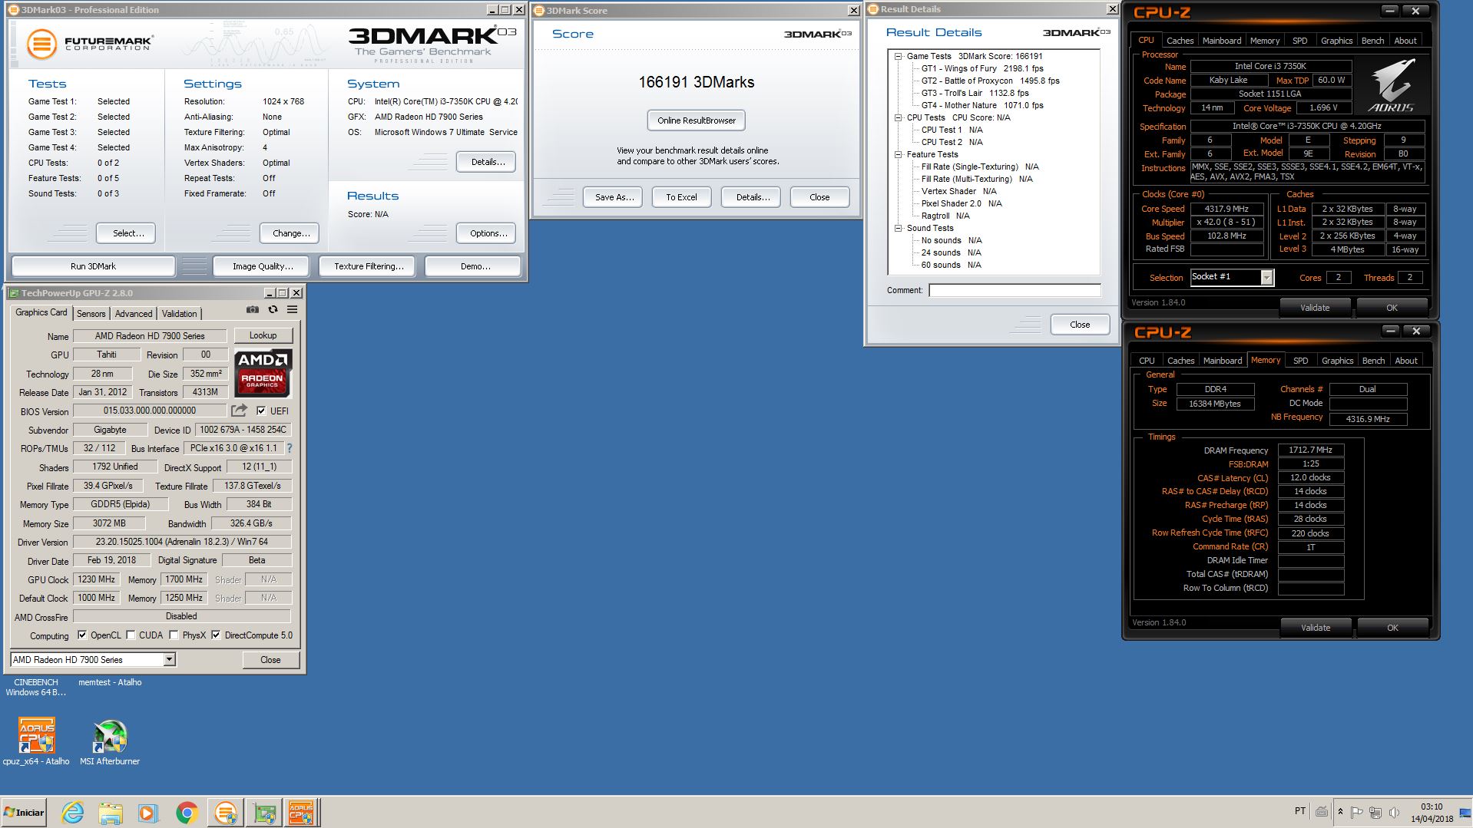1473x828 pixels.
Task: Open Graphics tab in bottom CPU-Z window
Action: pyautogui.click(x=1337, y=361)
